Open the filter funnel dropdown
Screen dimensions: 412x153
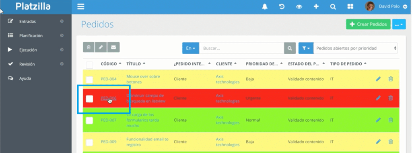pyautogui.click(x=306, y=48)
